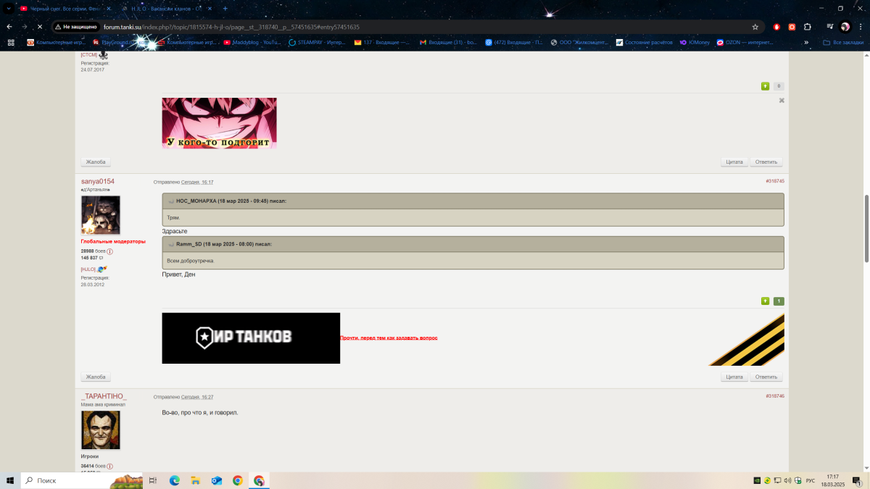Switch the РУС input language indicator

coord(811,480)
